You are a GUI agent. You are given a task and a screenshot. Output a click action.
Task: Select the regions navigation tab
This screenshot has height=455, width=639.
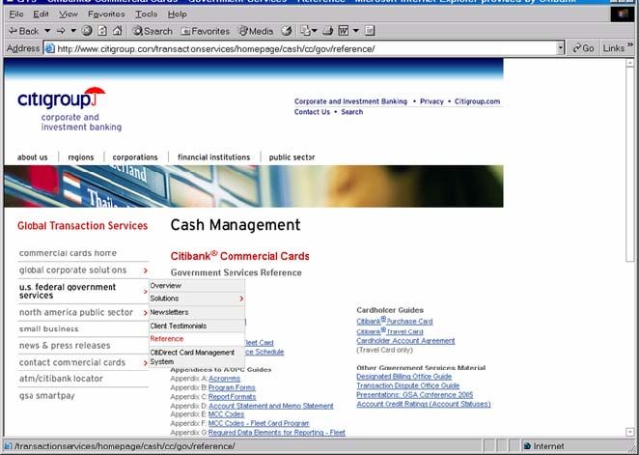point(81,157)
